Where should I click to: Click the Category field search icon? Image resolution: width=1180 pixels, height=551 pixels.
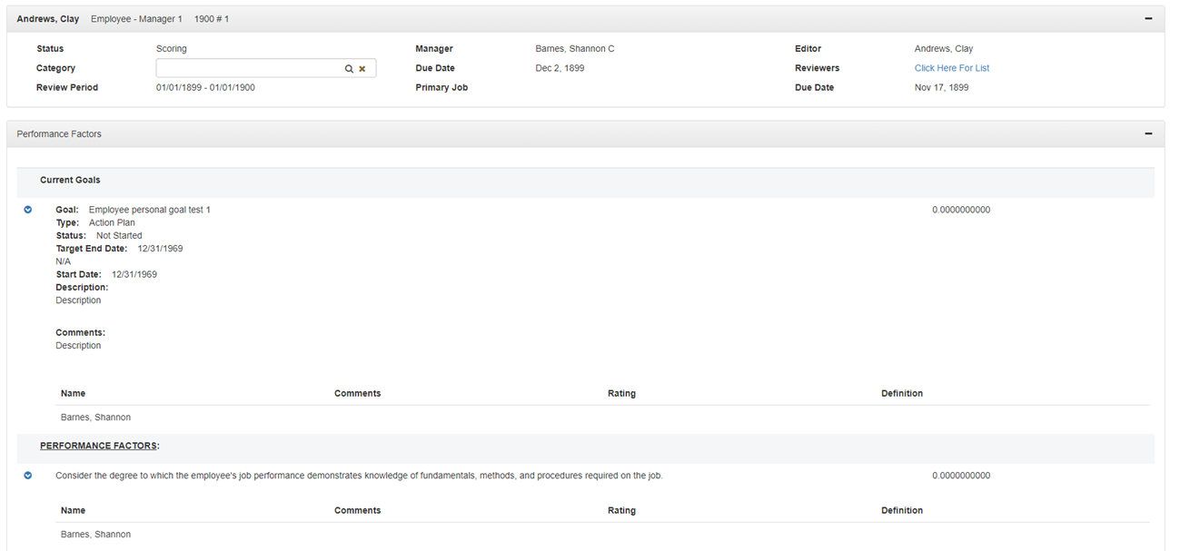click(348, 69)
